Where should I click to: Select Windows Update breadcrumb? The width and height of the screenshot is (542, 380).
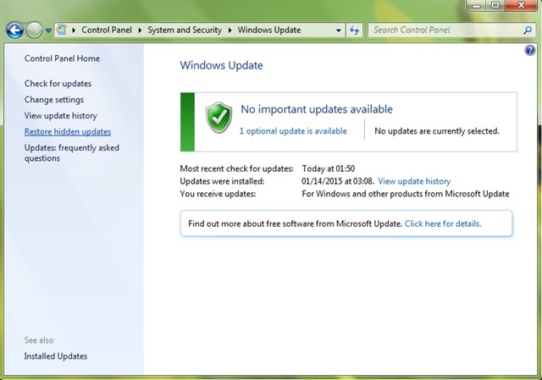[269, 30]
